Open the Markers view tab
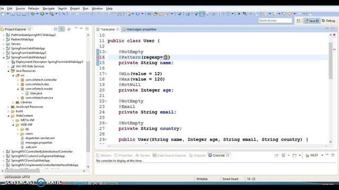The image size is (339, 190). coord(104,155)
